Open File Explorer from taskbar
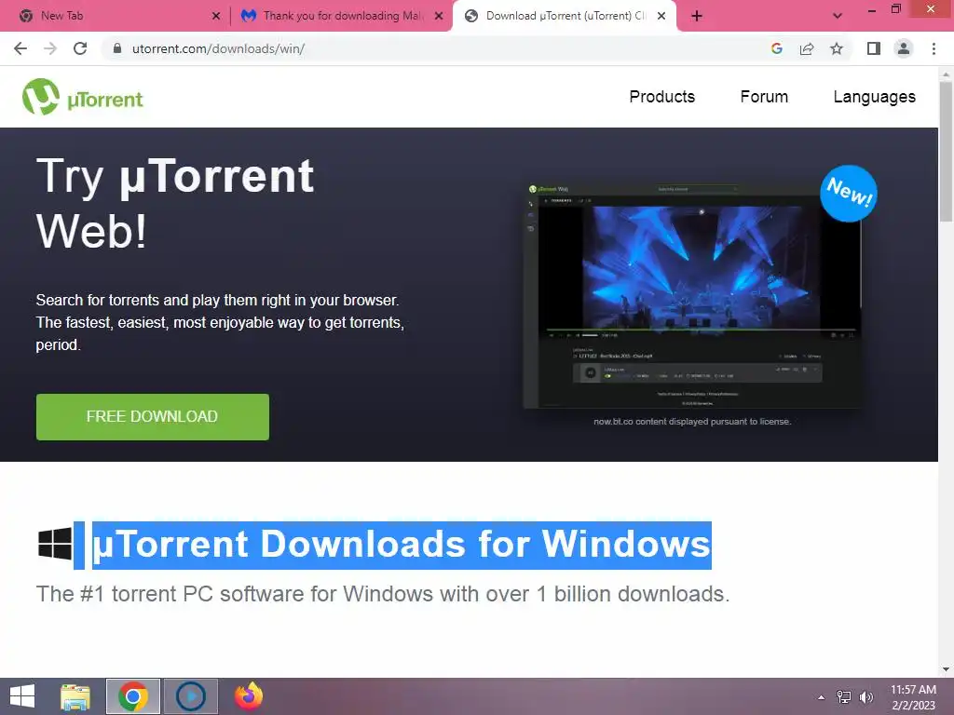The image size is (954, 715). coord(75,696)
